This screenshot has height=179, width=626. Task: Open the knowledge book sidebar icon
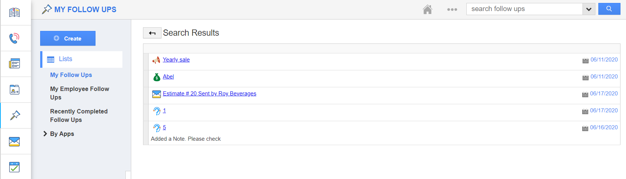tap(15, 13)
